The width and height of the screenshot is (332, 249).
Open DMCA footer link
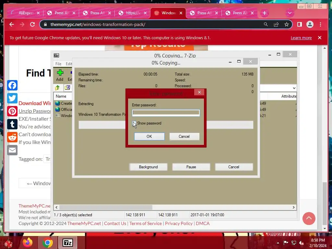203,223
